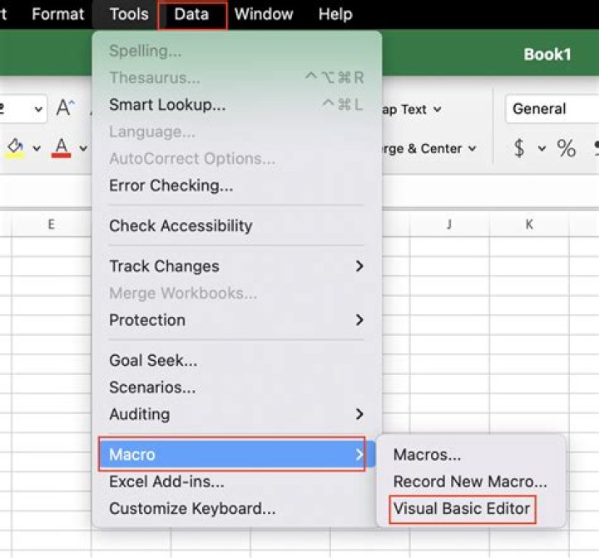Select column K header
The width and height of the screenshot is (599, 558).
point(529,225)
